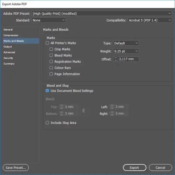Click the Bottom bleed 3 mm field

(x=71, y=114)
